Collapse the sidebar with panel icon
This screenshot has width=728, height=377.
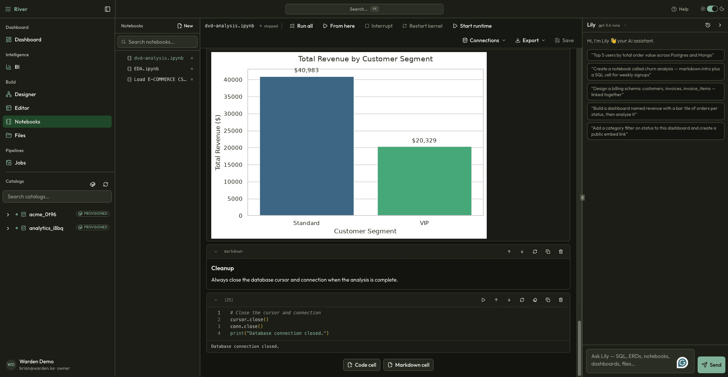pyautogui.click(x=108, y=9)
